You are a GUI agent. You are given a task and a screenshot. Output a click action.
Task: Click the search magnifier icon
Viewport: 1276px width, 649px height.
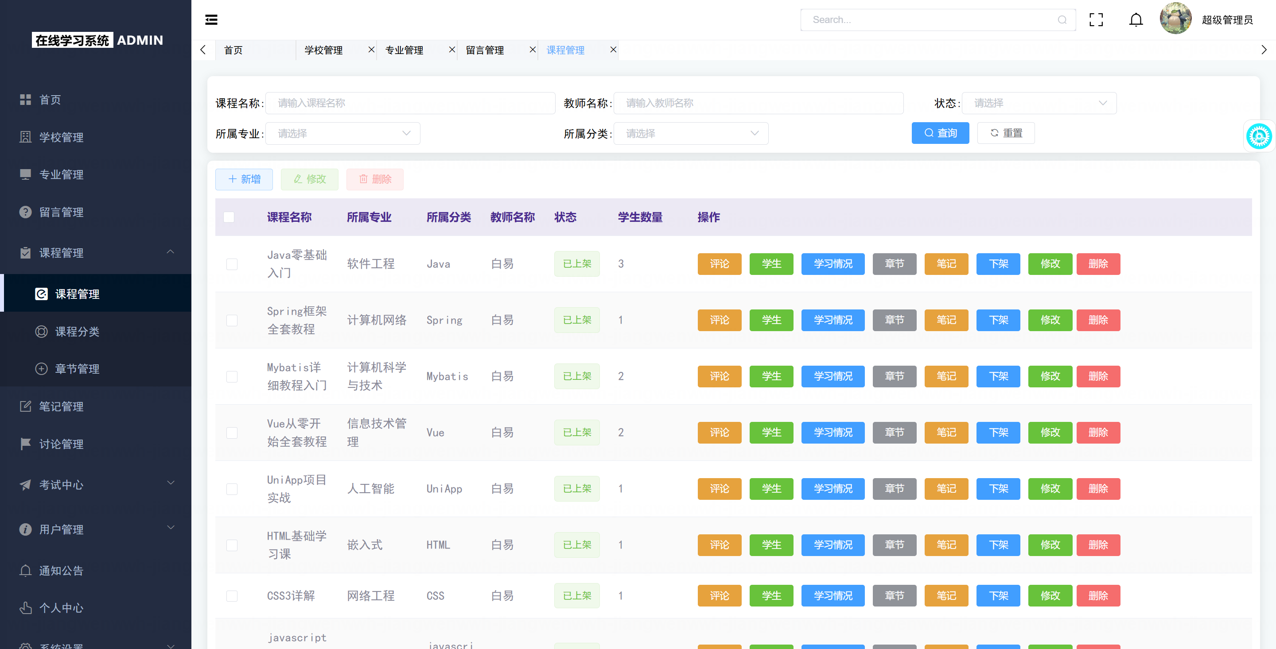[x=1062, y=20]
